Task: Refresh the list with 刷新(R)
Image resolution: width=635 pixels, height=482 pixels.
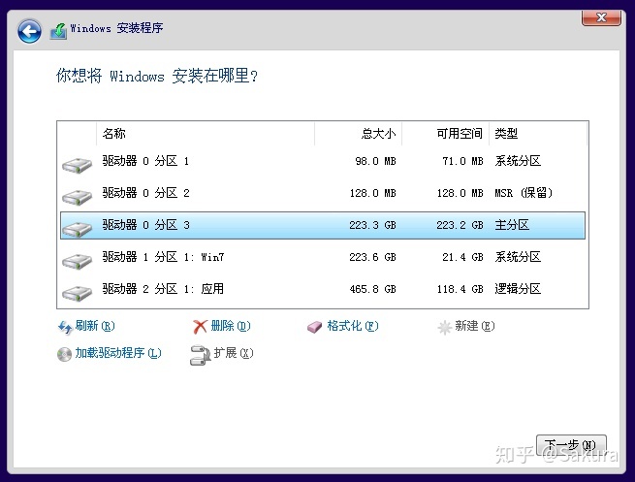Action: 95,326
